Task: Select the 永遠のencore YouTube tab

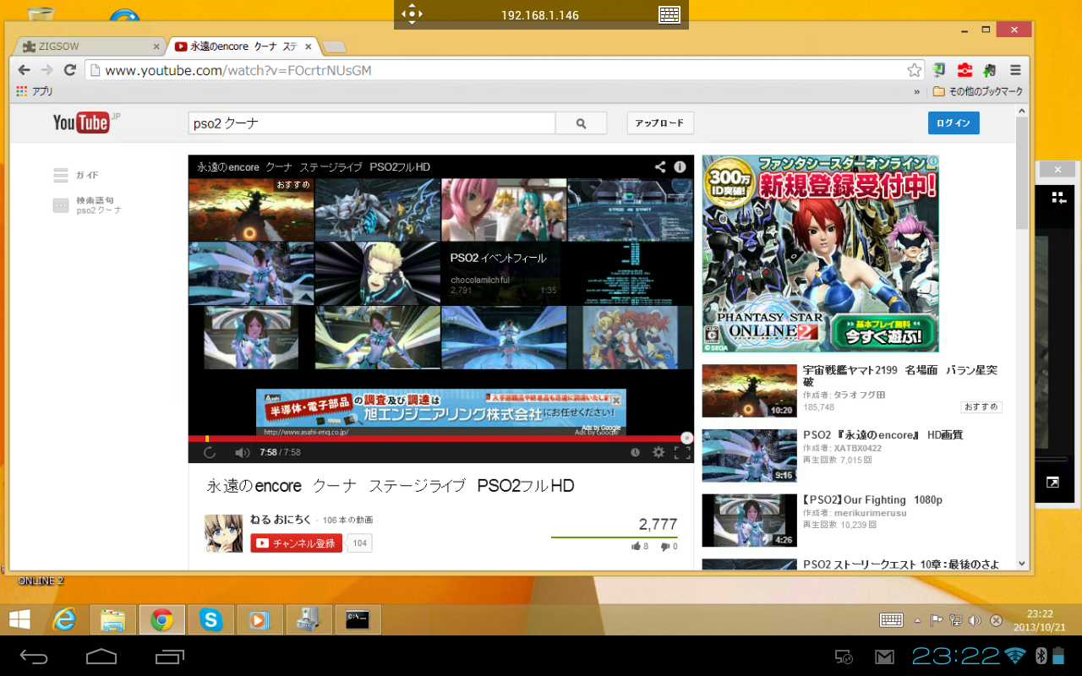Action: pyautogui.click(x=243, y=46)
